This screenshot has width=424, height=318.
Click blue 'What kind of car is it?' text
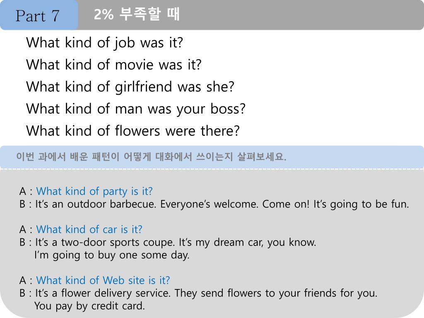[89, 229]
